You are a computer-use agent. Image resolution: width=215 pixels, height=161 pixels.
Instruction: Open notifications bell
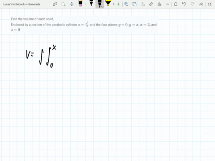[176, 4]
